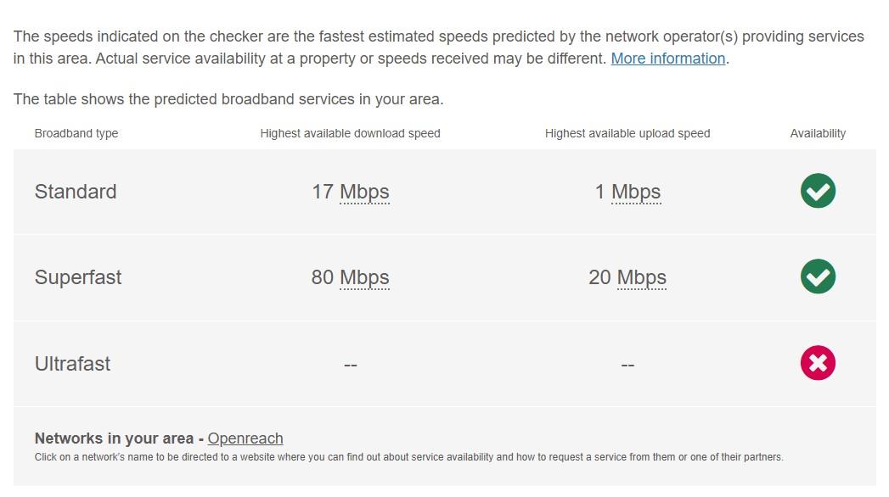This screenshot has height=497, width=889.
Task: Open the More information link
Action: pyautogui.click(x=668, y=59)
